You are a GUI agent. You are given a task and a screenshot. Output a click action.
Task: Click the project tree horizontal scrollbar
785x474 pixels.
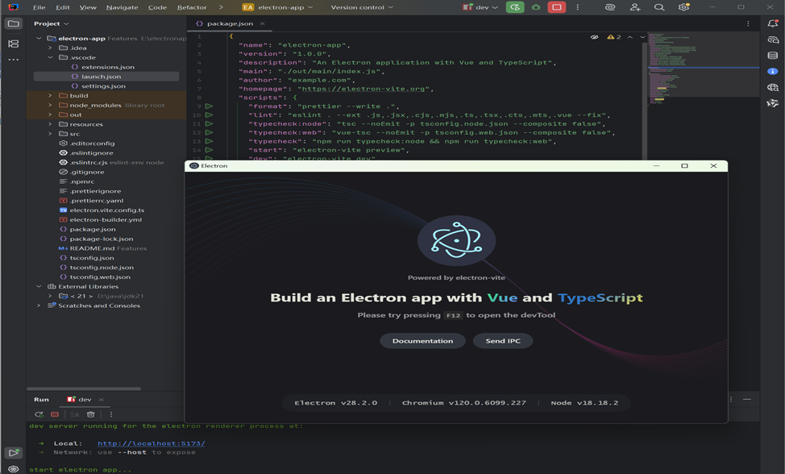click(84, 389)
